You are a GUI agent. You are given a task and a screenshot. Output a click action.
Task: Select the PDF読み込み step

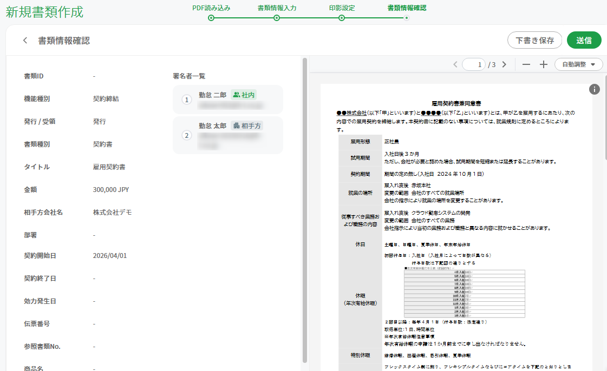pyautogui.click(x=211, y=8)
